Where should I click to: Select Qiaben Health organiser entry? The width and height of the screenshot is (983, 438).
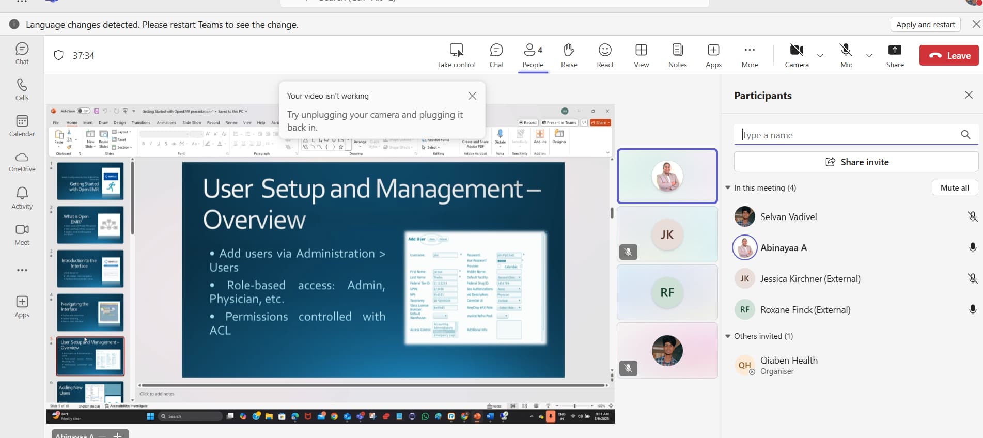pos(855,365)
